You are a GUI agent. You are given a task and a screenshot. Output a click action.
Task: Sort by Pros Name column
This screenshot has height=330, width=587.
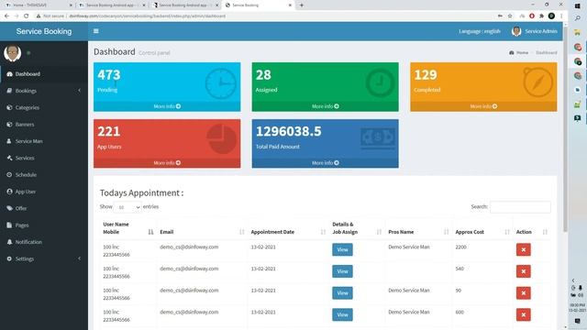tap(418, 232)
